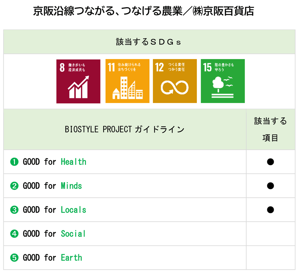Click the SDG 12 responsible consumption icon
The height and width of the screenshot is (272, 297).
point(175,81)
